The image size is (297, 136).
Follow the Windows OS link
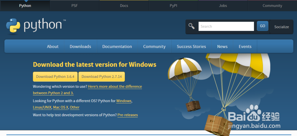pyautogui.click(x=124, y=101)
